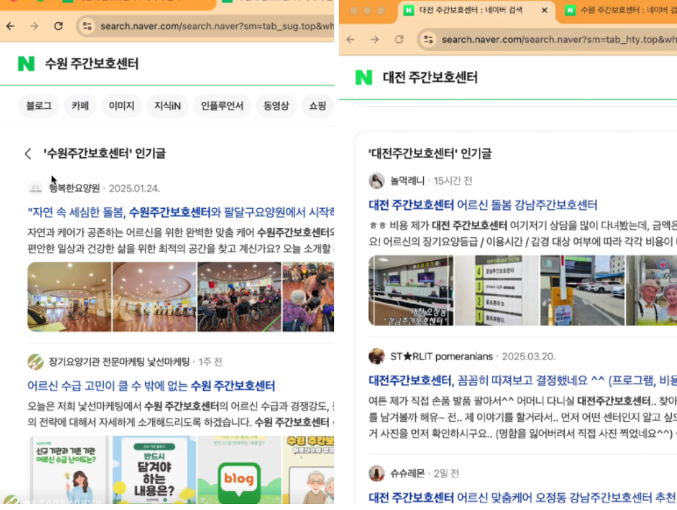
Task: Click the 놀먹례니 author name
Action: [407, 181]
